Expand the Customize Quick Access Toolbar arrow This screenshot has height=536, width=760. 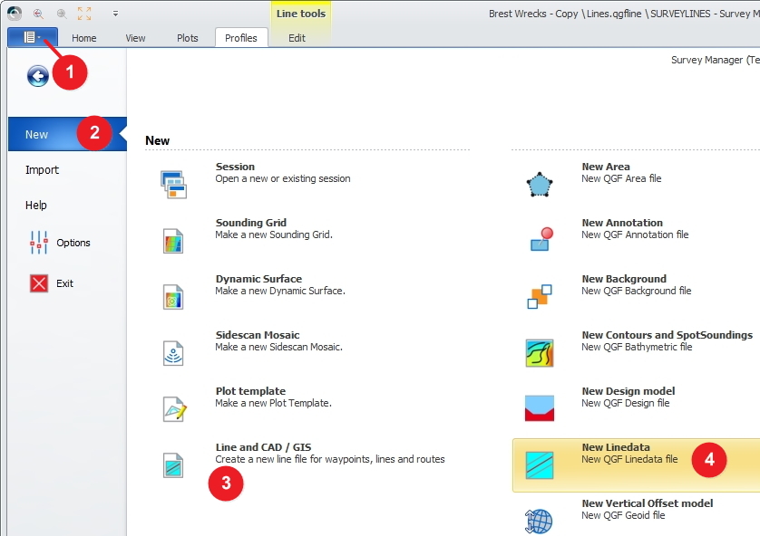(115, 14)
